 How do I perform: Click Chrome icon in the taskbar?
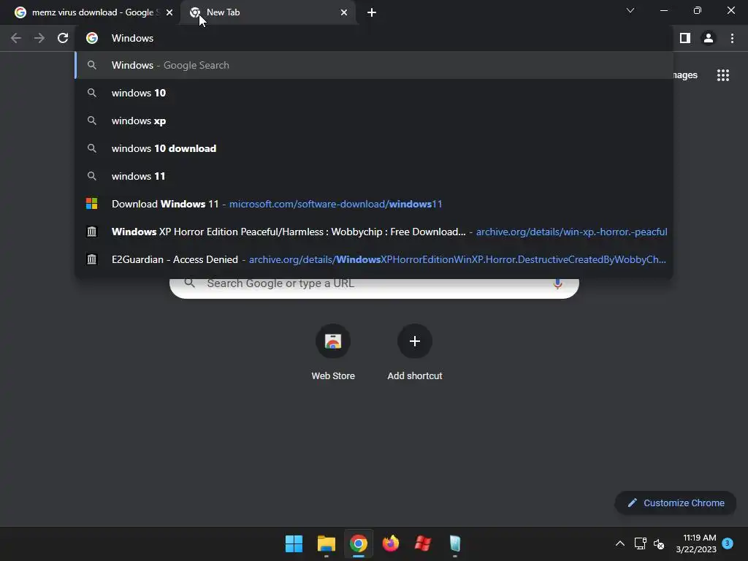[358, 543]
